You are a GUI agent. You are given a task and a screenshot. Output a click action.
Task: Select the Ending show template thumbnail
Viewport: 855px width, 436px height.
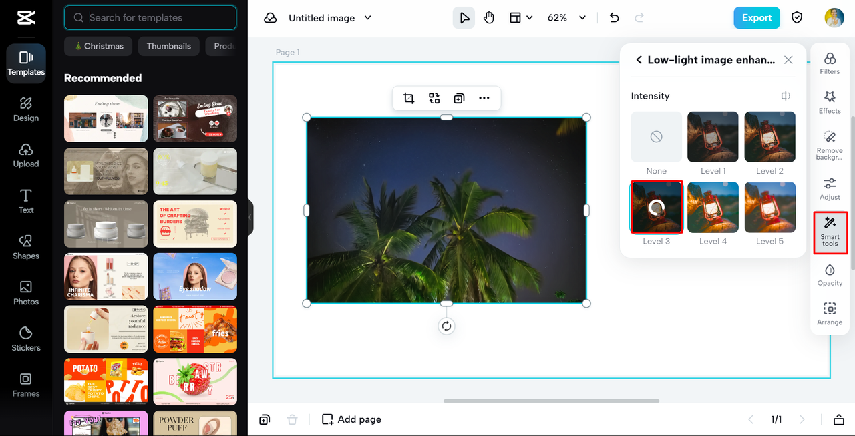(106, 119)
